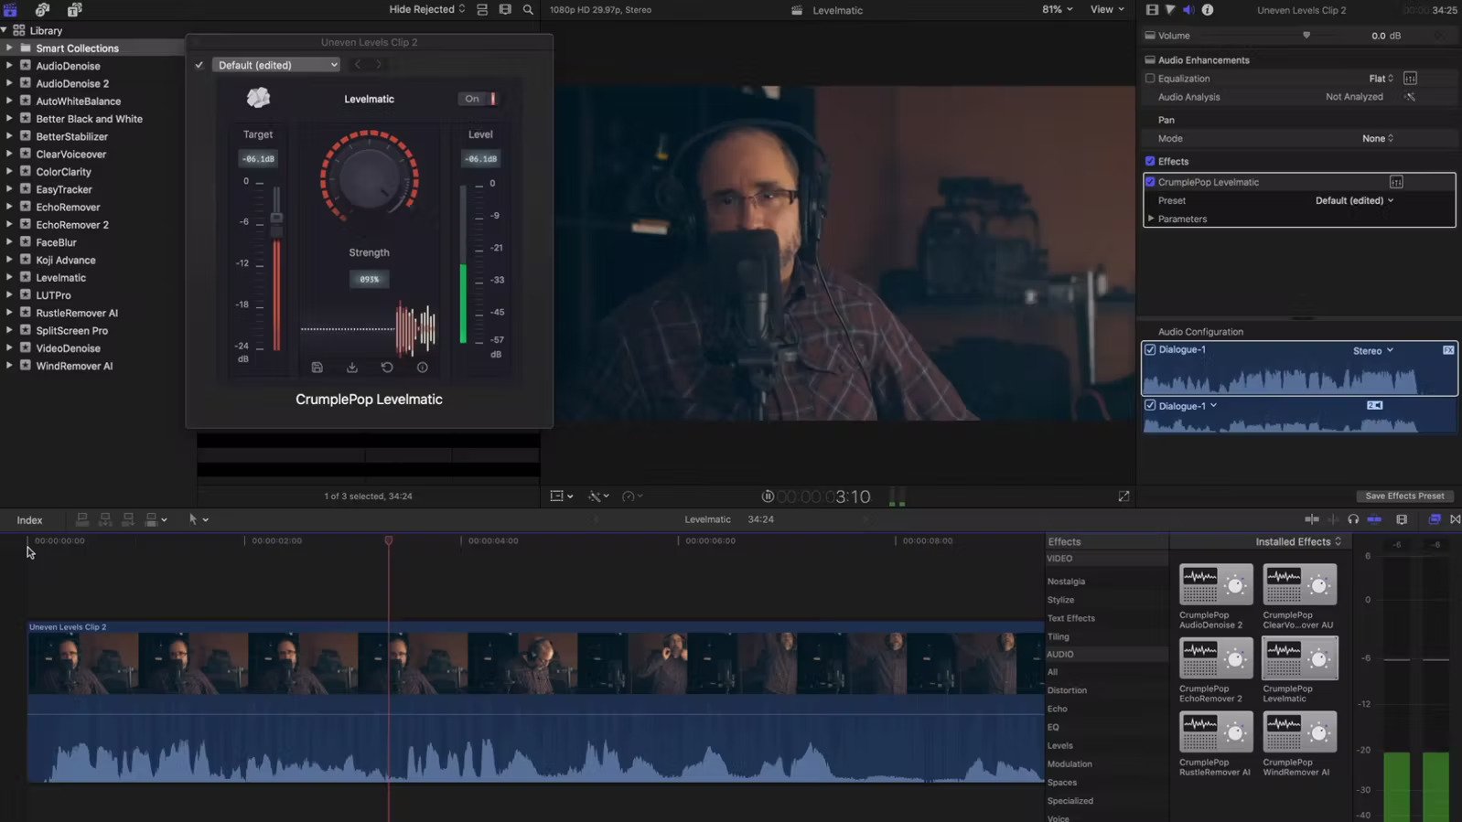
Task: Expand the Smart Collections folder
Action: pyautogui.click(x=9, y=48)
